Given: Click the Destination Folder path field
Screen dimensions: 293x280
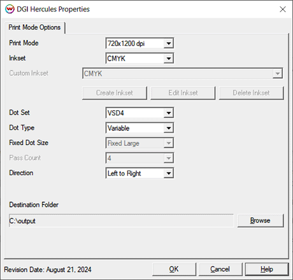Looking at the screenshot, I should [x=121, y=221].
